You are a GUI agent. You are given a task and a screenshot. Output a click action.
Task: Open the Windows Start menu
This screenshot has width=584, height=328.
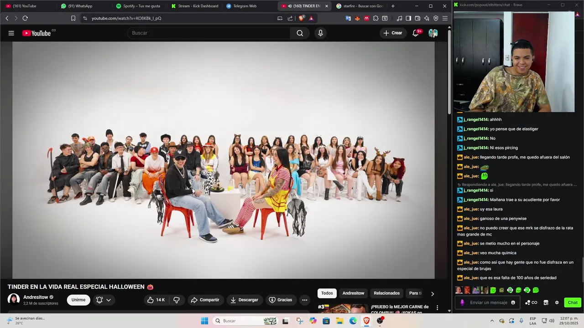tap(204, 321)
